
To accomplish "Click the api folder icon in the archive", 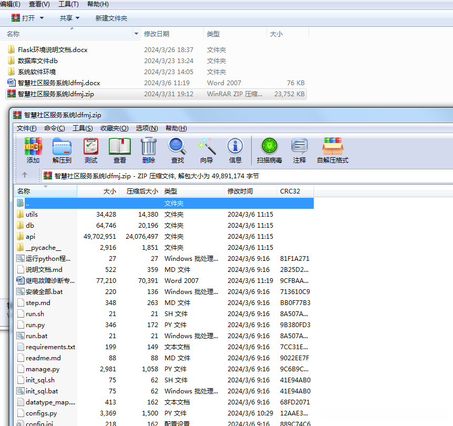I will [20, 236].
